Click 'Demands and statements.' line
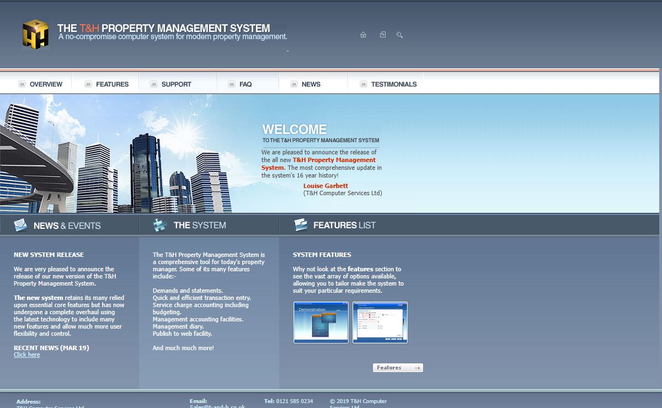The height and width of the screenshot is (408, 662). point(188,291)
